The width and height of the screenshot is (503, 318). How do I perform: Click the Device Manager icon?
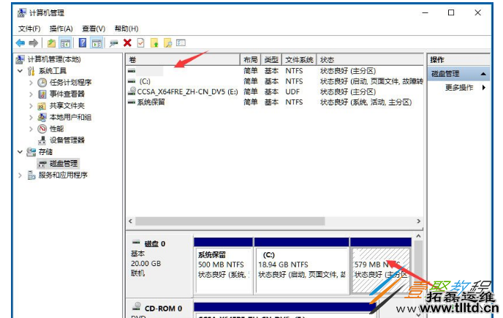click(42, 140)
